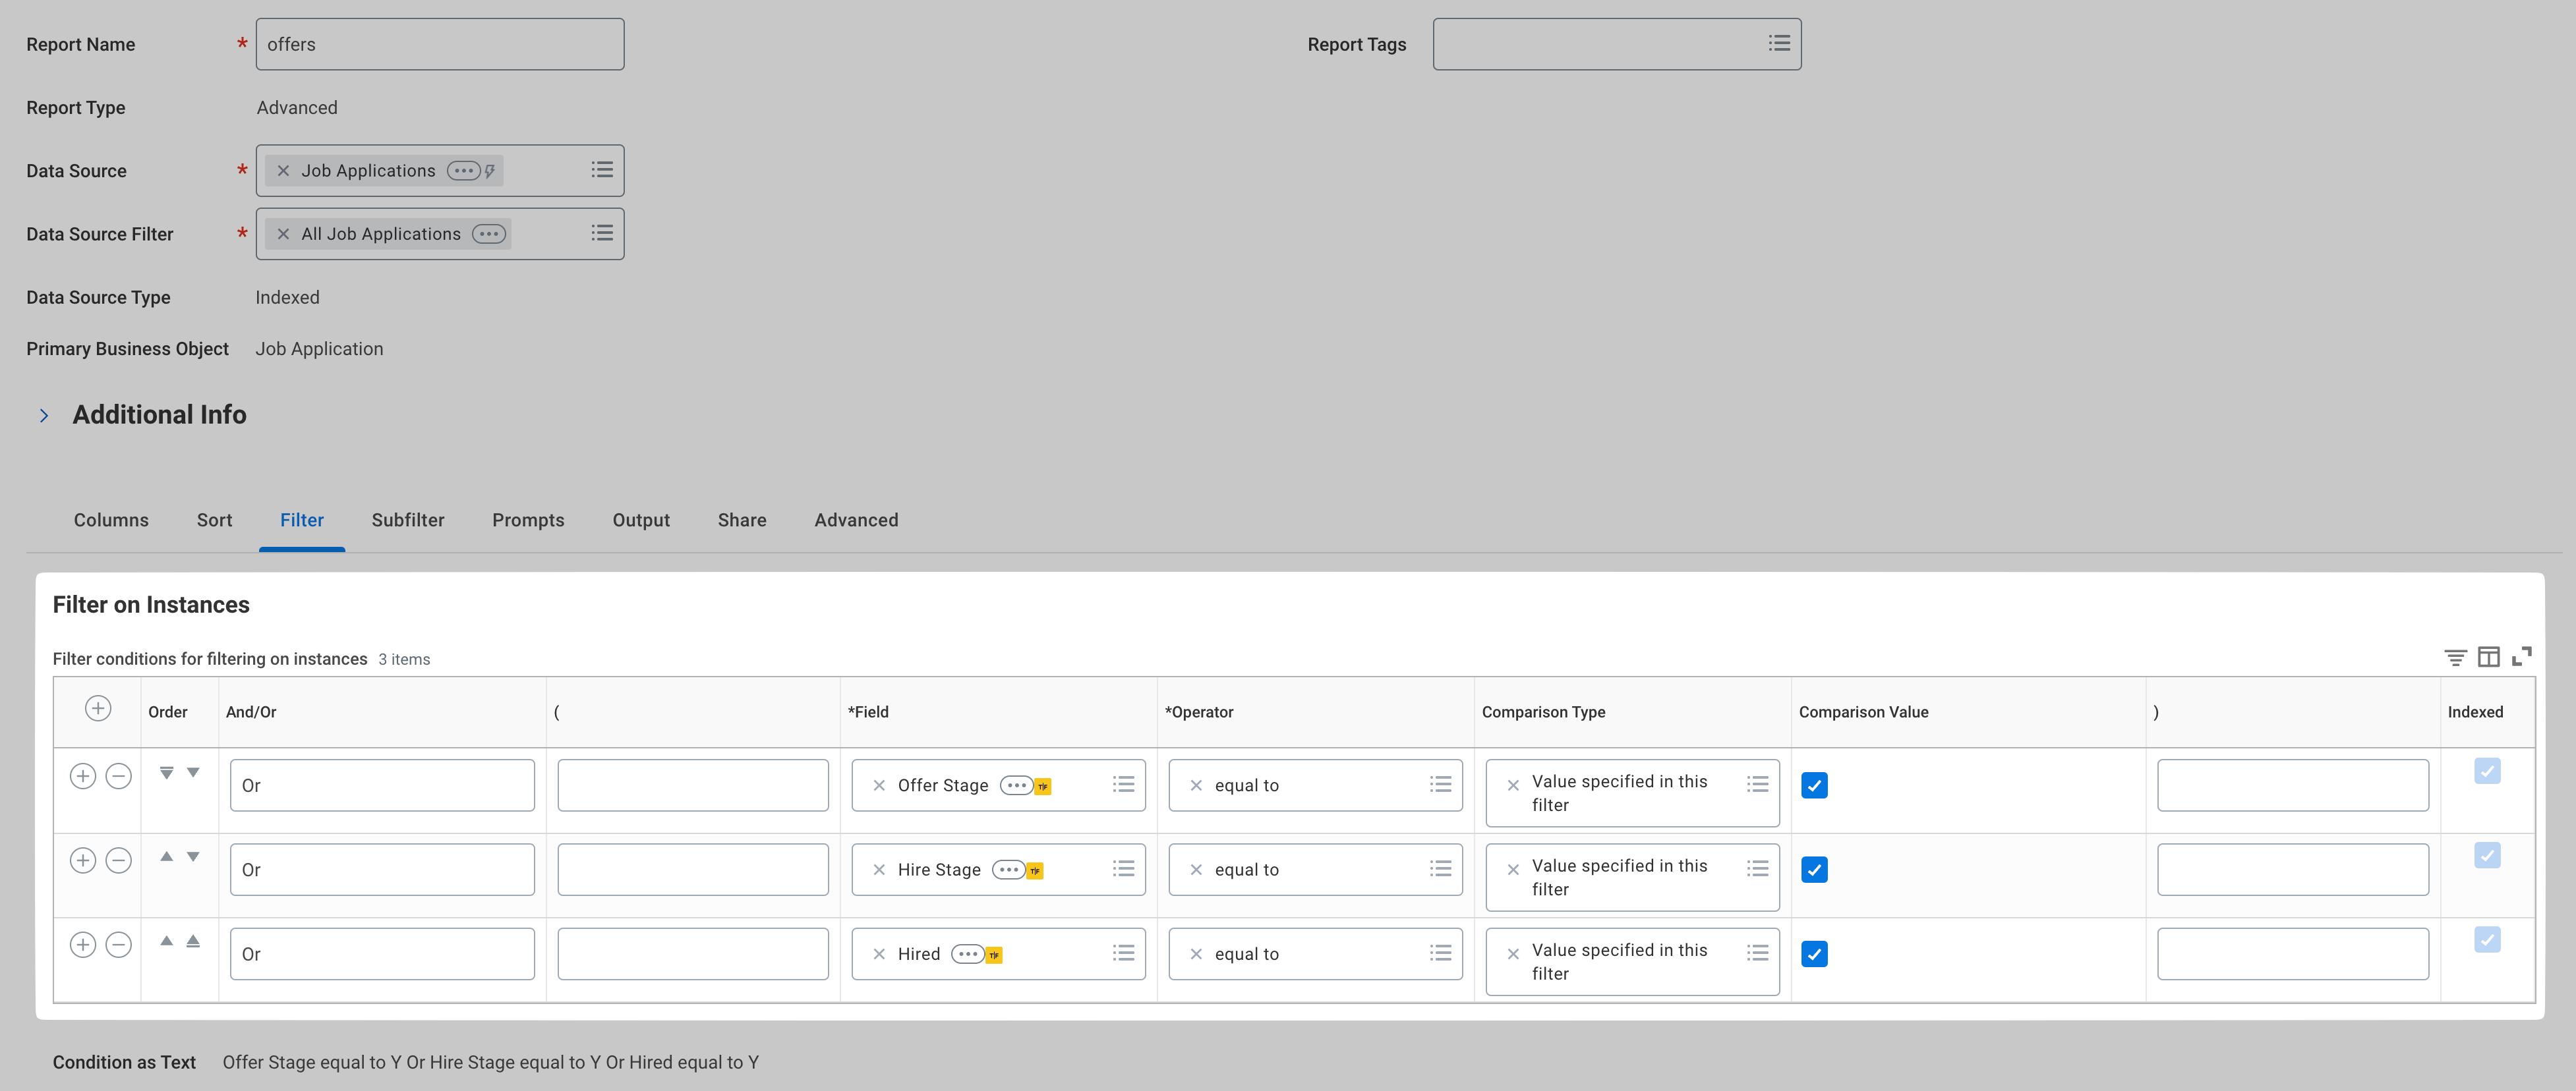Expand the Additional Info section
This screenshot has width=2576, height=1091.
pyautogui.click(x=44, y=416)
